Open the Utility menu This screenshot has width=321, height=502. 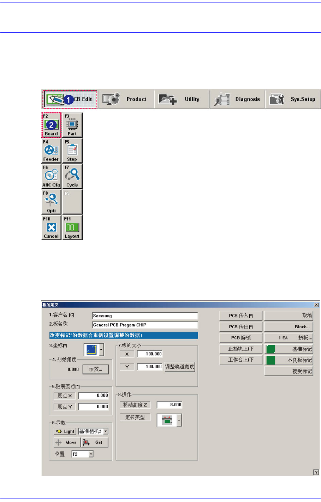[x=182, y=99]
